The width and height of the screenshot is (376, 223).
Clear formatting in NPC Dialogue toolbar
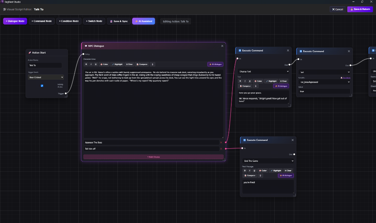point(129,64)
